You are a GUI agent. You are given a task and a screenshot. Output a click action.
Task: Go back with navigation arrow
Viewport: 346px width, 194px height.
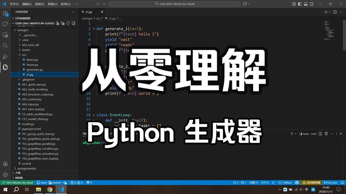pos(98,4)
